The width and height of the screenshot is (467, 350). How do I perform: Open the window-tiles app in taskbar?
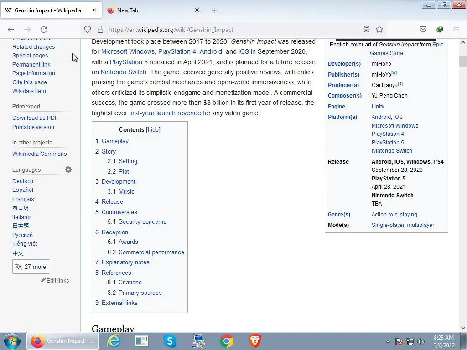[x=141, y=341]
